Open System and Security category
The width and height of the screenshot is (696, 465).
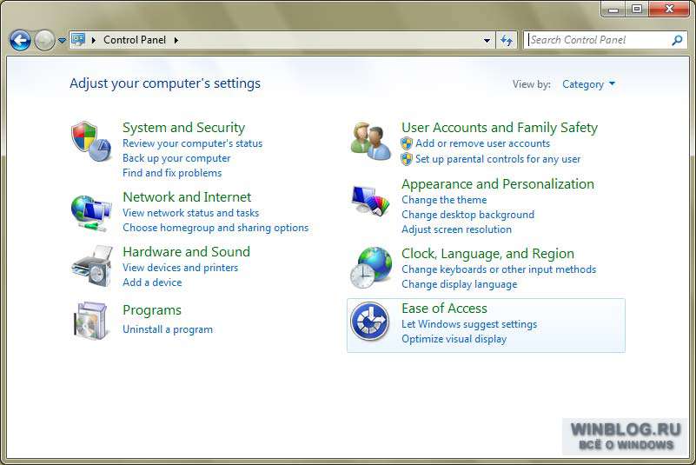click(183, 128)
